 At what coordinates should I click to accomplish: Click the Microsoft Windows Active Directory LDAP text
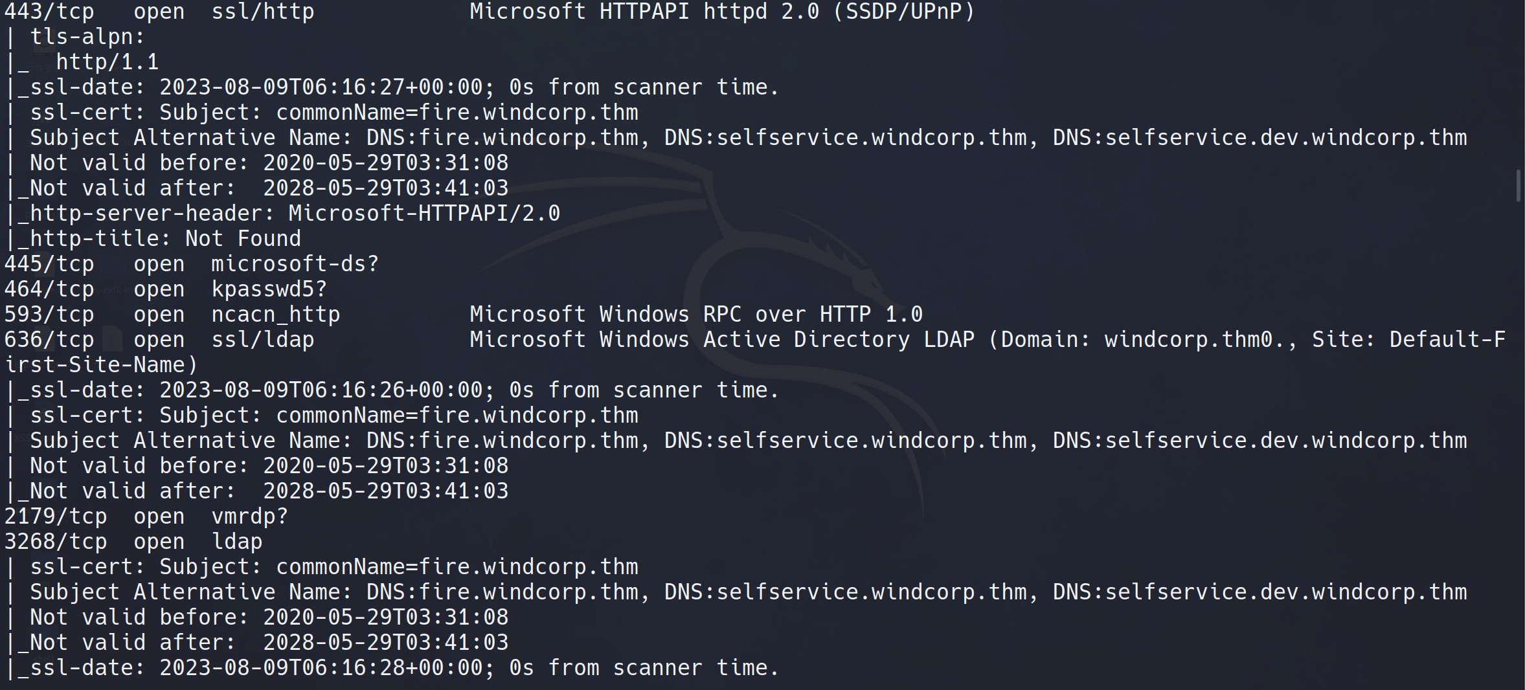[722, 340]
